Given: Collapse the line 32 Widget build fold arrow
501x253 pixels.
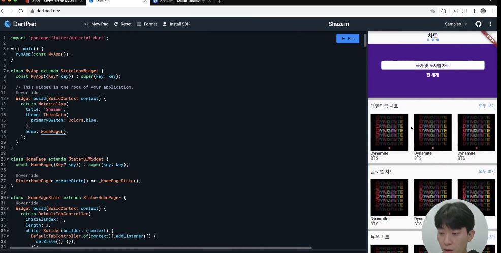Looking at the screenshot, I should (x=8, y=209).
